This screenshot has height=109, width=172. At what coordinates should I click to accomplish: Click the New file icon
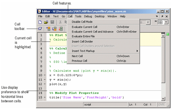[x=40, y=22]
